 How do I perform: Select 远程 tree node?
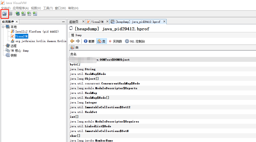(13, 46)
